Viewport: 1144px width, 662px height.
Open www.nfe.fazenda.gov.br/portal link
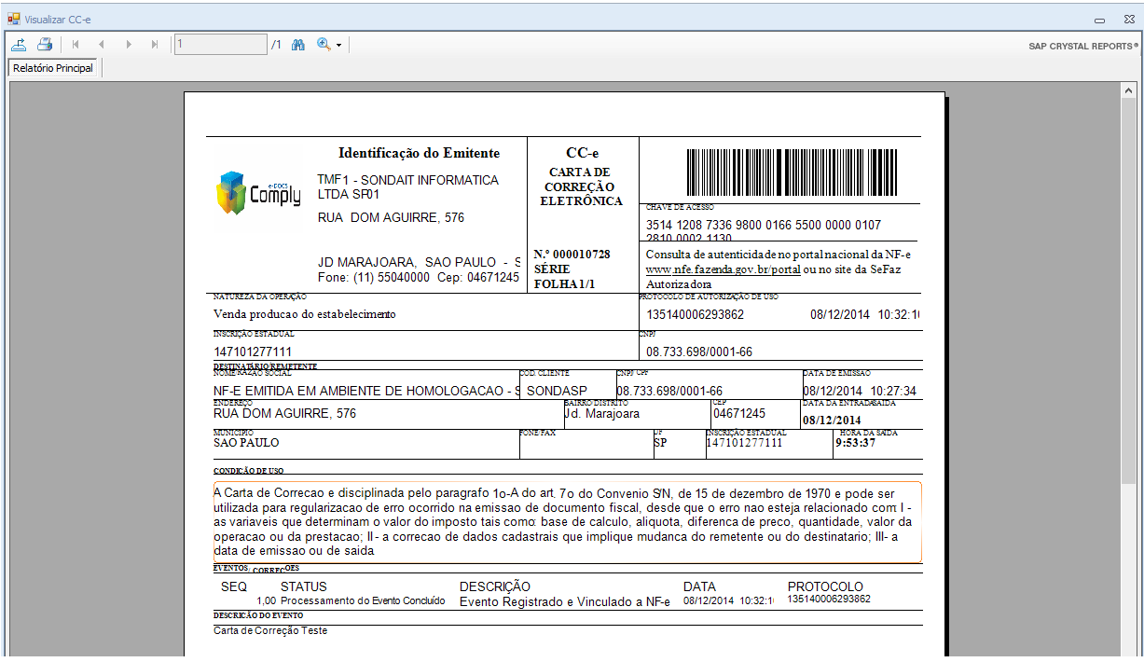point(723,269)
